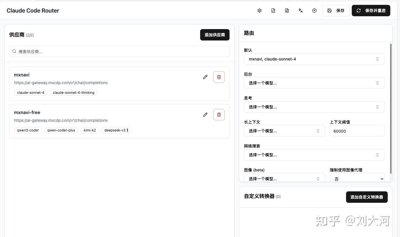The width and height of the screenshot is (400, 237).
Task: Delete the mxnavi-free provider using the trash icon
Action: click(219, 115)
